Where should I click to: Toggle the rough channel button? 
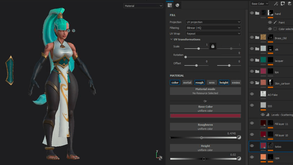[199, 83]
